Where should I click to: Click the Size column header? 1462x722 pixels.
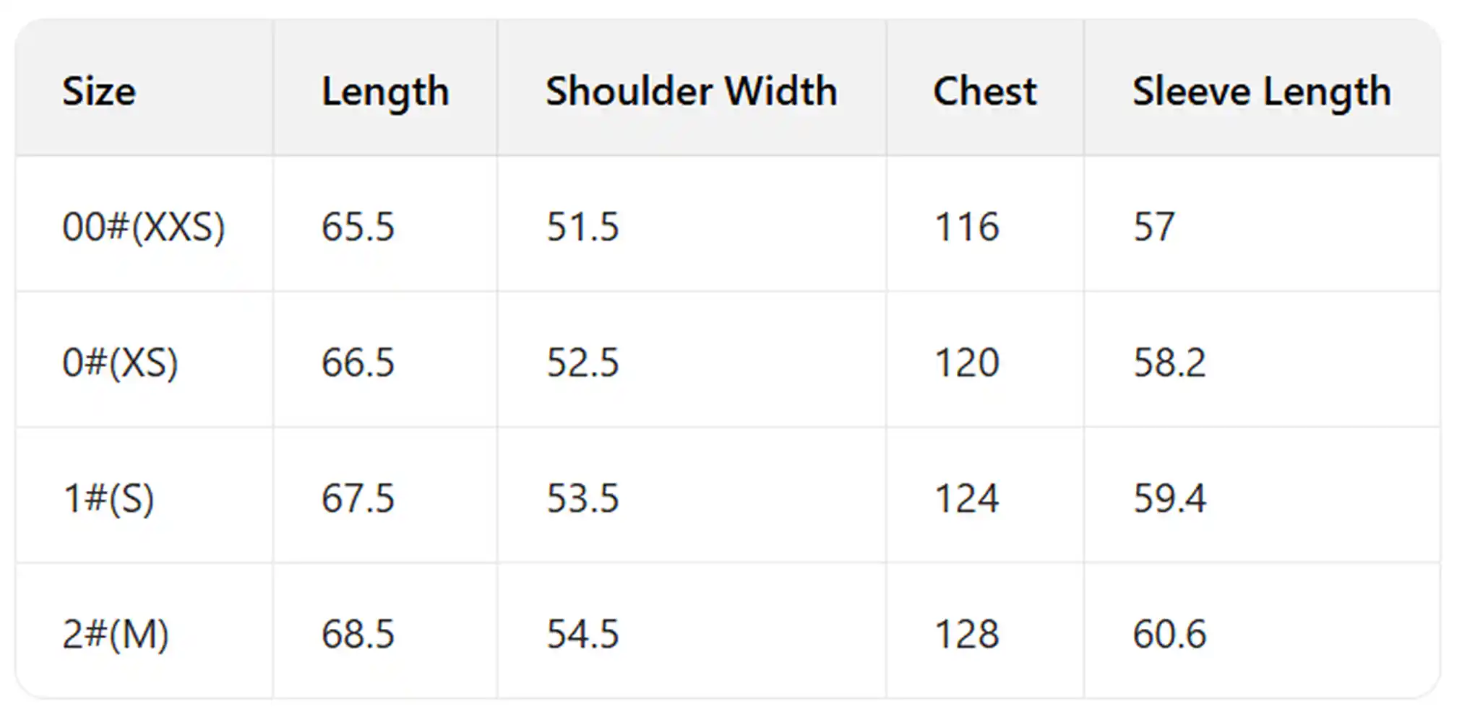click(x=99, y=91)
